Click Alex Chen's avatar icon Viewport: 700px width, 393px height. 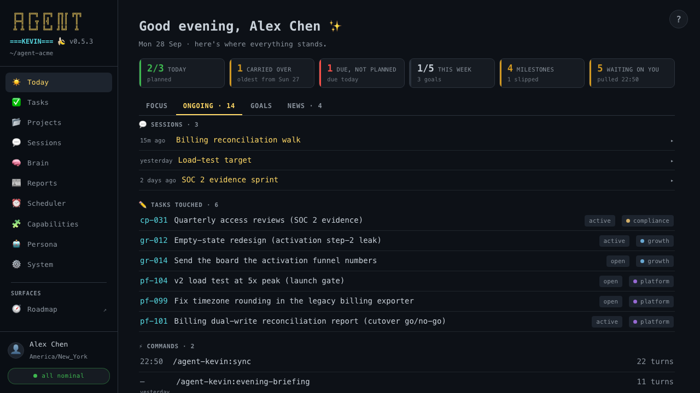click(16, 350)
